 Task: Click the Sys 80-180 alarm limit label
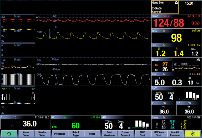pyautogui.click(x=194, y=16)
